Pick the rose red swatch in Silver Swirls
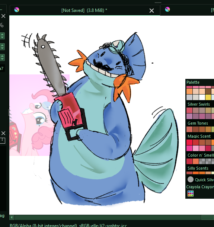This screenshot has width=214, height=227. coord(189,110)
